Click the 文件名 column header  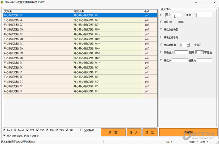(38, 11)
